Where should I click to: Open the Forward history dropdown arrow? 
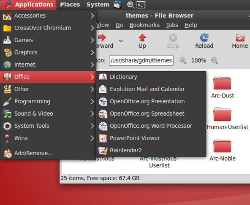(x=121, y=41)
